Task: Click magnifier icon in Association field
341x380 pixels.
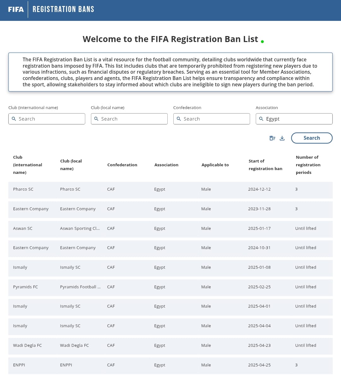Action: [x=261, y=119]
